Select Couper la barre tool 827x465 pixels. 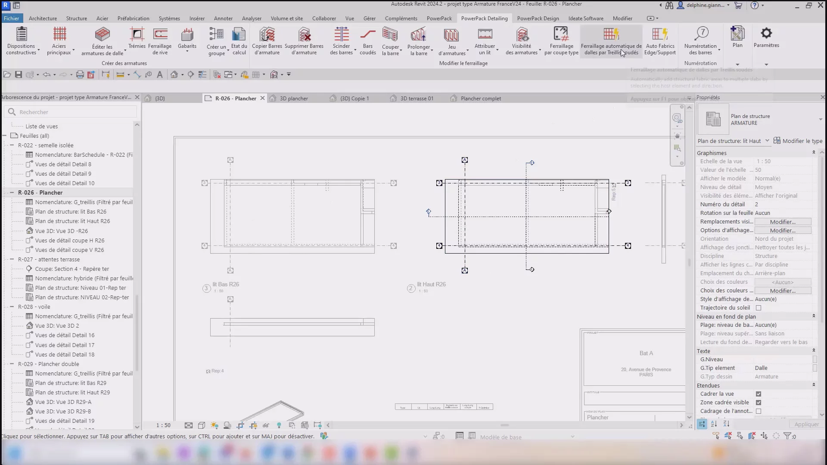tap(391, 41)
